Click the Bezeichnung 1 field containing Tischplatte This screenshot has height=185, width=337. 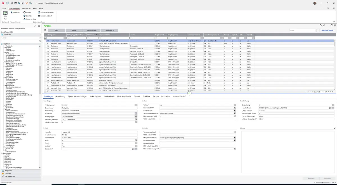tap(99, 108)
